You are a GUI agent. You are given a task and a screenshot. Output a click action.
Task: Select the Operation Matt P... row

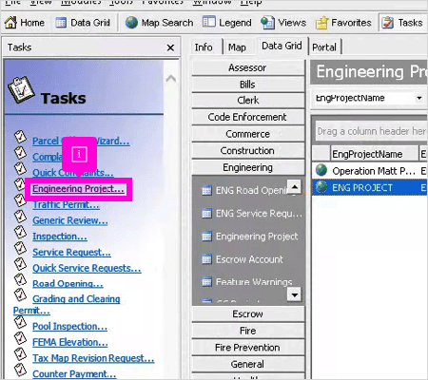pos(370,171)
